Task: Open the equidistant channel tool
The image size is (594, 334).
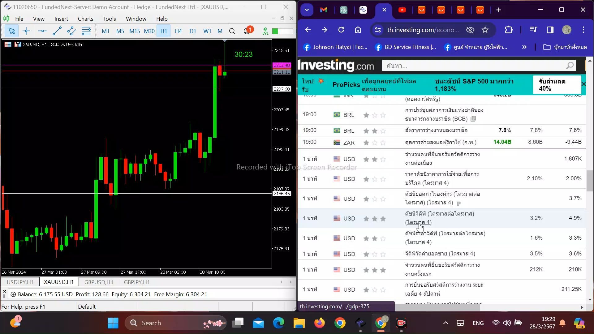Action: (71, 31)
